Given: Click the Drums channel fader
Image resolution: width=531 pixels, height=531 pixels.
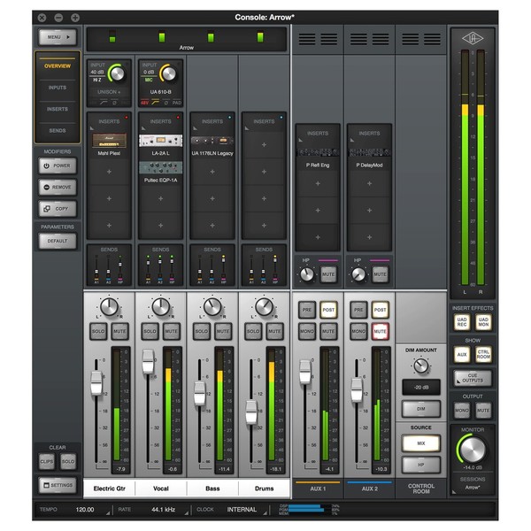Looking at the screenshot, I should click(x=251, y=412).
